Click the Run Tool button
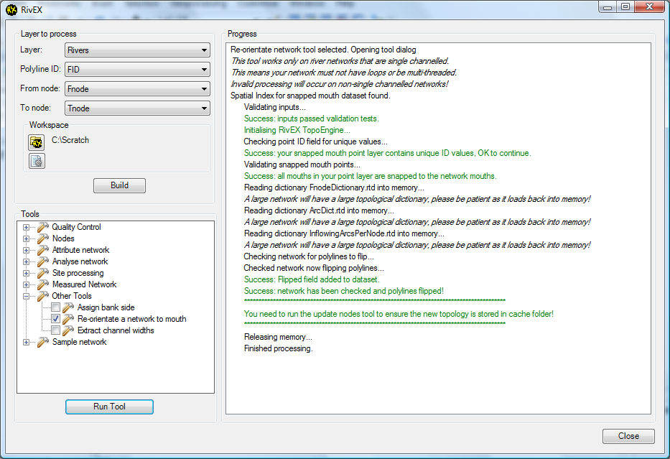This screenshot has height=459, width=670. click(x=109, y=407)
